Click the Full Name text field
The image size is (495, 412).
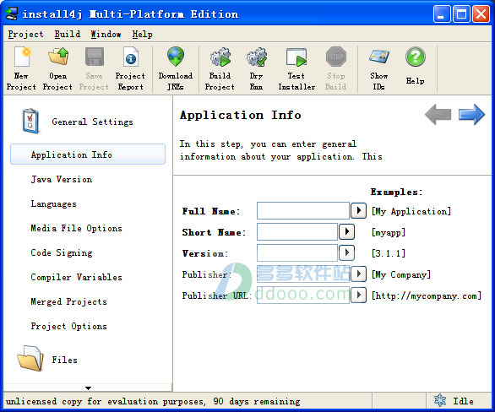tap(303, 210)
